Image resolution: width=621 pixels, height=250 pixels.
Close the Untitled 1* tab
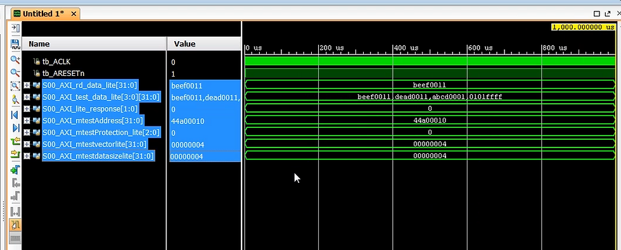[x=74, y=14]
